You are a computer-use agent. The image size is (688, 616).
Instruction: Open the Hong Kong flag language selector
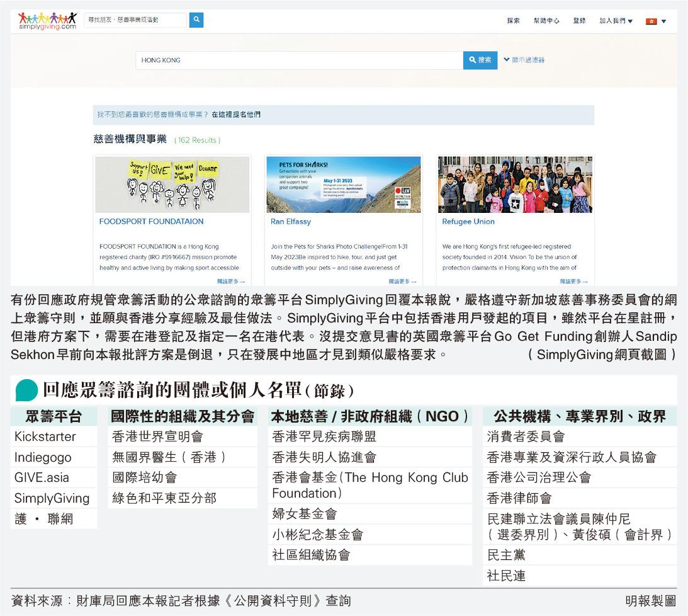[655, 21]
